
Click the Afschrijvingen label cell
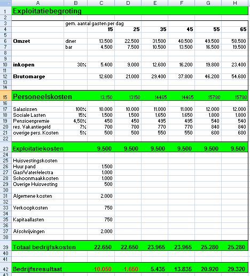tap(37, 232)
